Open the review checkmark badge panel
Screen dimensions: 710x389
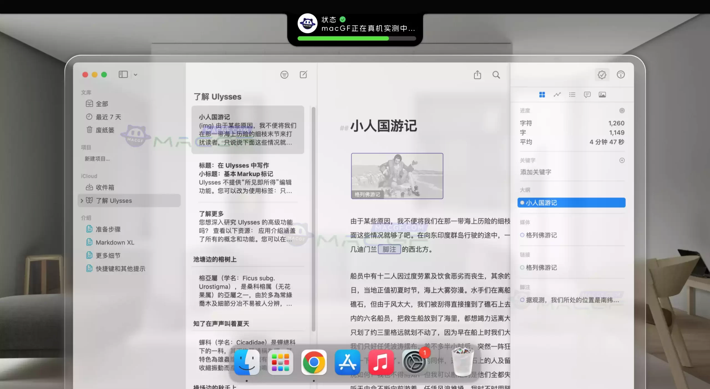click(x=602, y=75)
